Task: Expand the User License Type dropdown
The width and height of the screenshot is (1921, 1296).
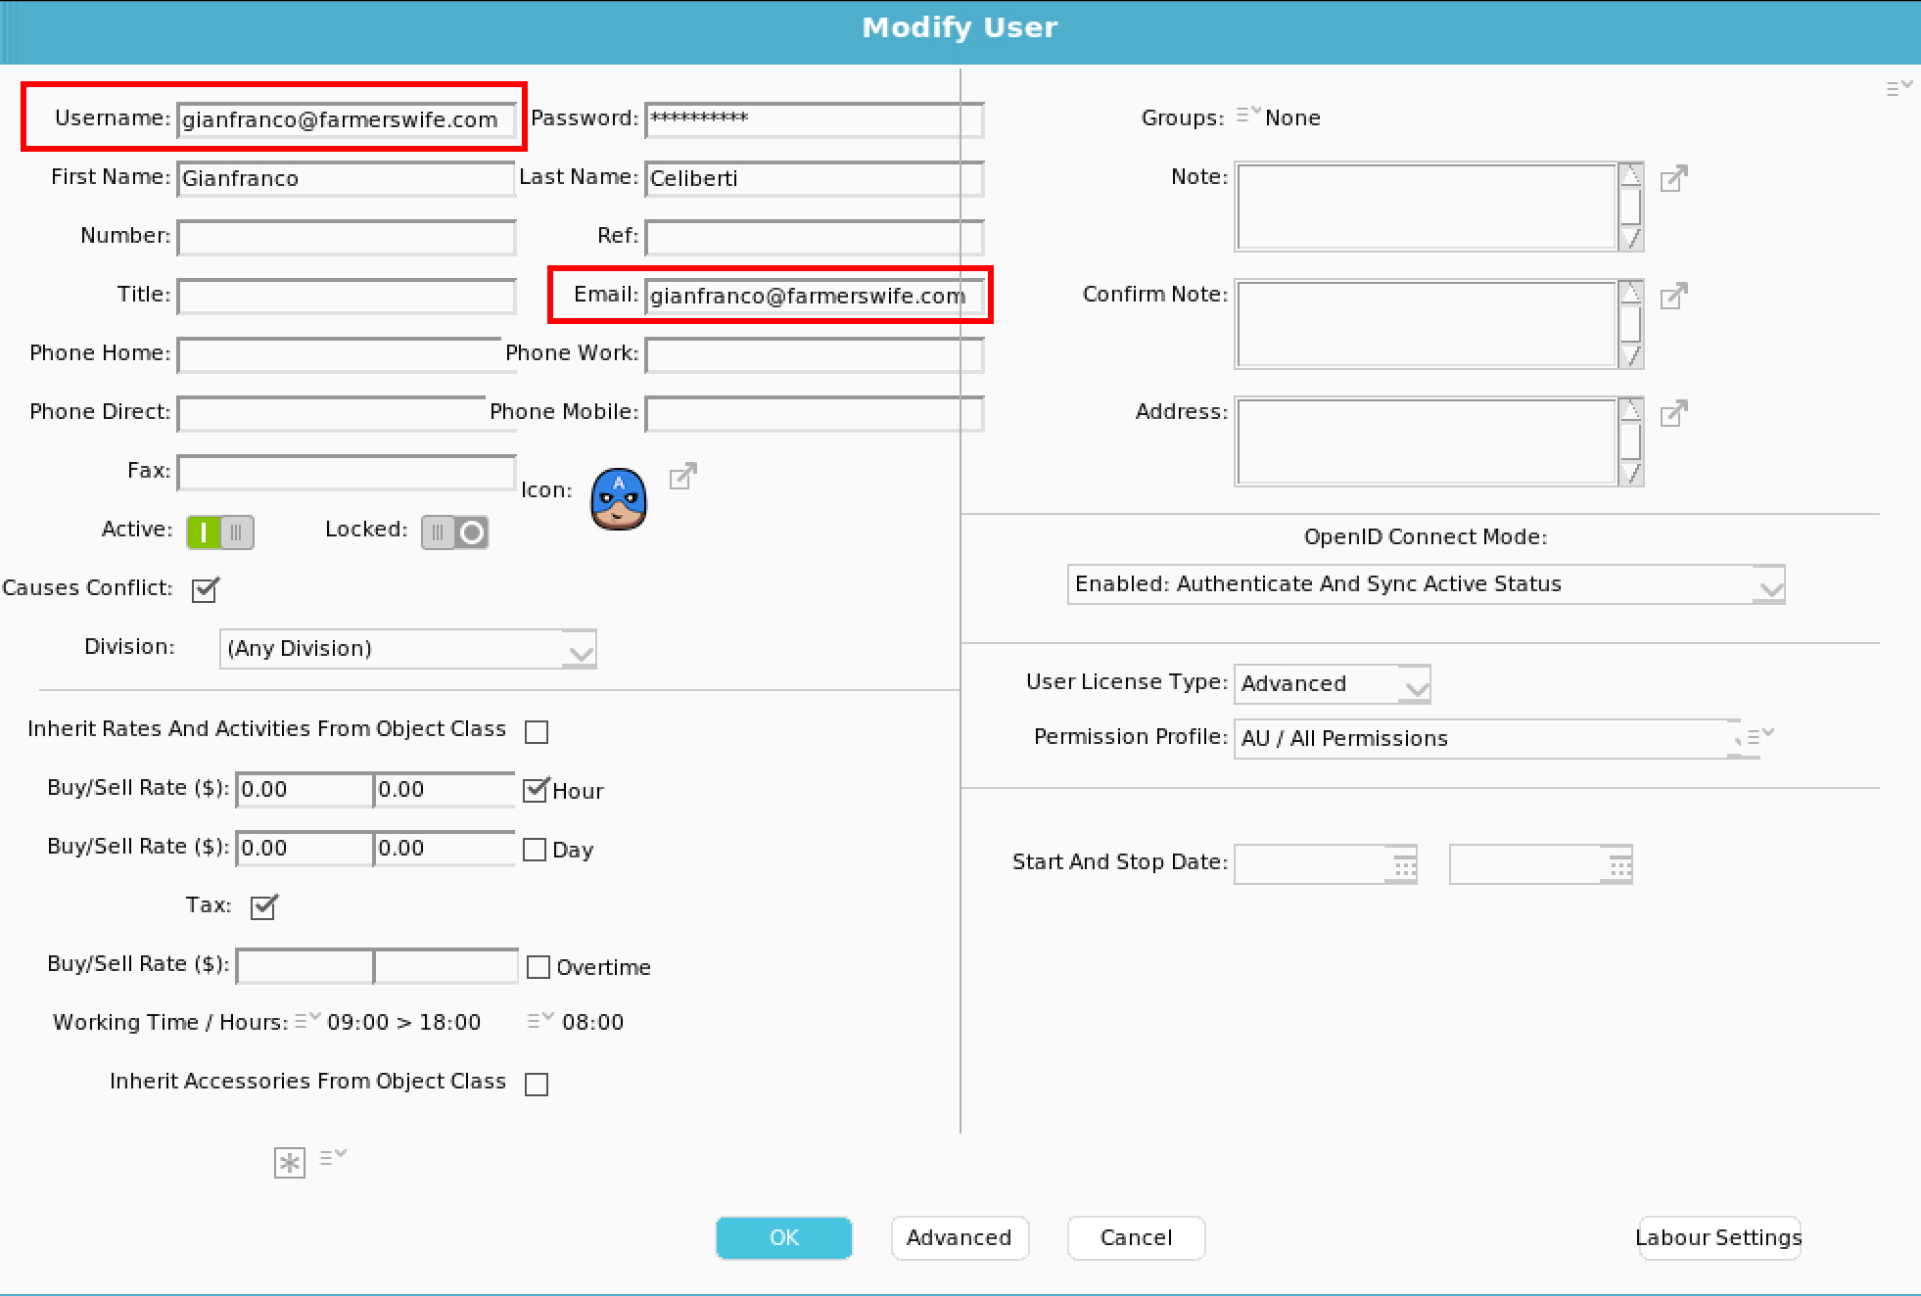Action: 1415,685
